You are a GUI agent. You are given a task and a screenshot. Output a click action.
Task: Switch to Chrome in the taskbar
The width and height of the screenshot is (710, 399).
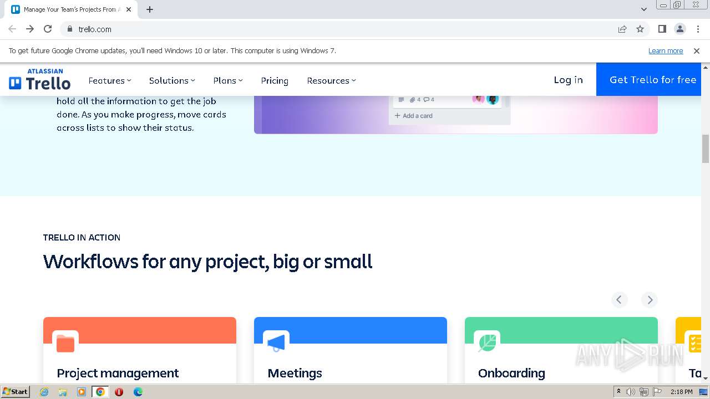point(100,392)
